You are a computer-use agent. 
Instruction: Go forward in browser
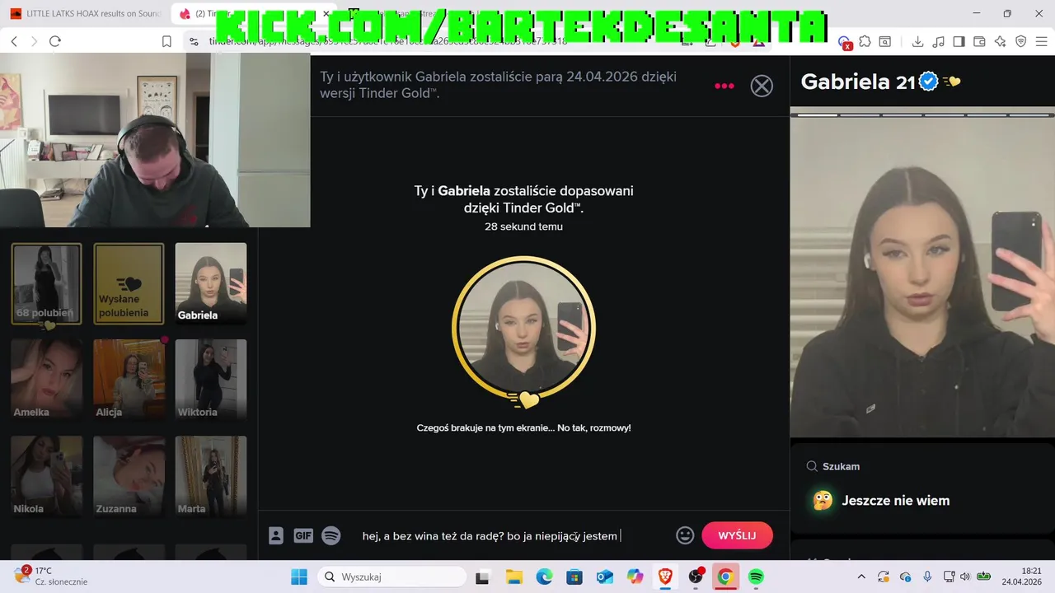(34, 41)
